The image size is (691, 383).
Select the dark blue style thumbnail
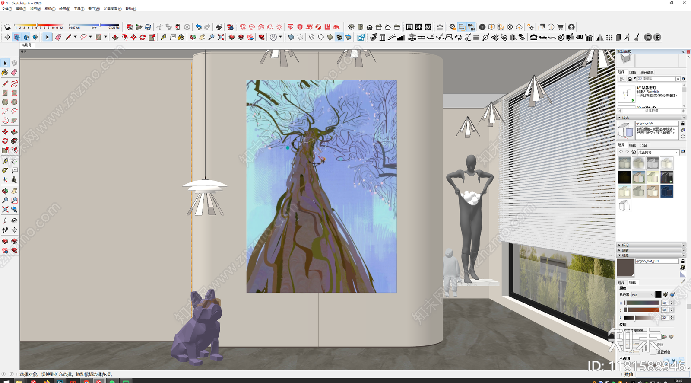coord(666,191)
